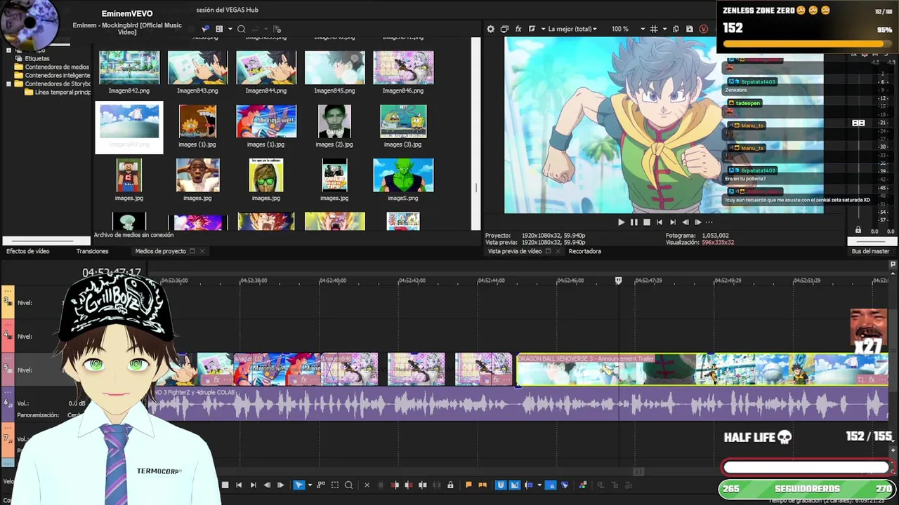This screenshot has height=505, width=899.
Task: Switch to Recortadora tab
Action: pos(584,251)
